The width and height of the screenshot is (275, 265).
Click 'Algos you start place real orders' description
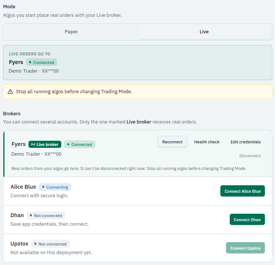pyautogui.click(x=62, y=15)
